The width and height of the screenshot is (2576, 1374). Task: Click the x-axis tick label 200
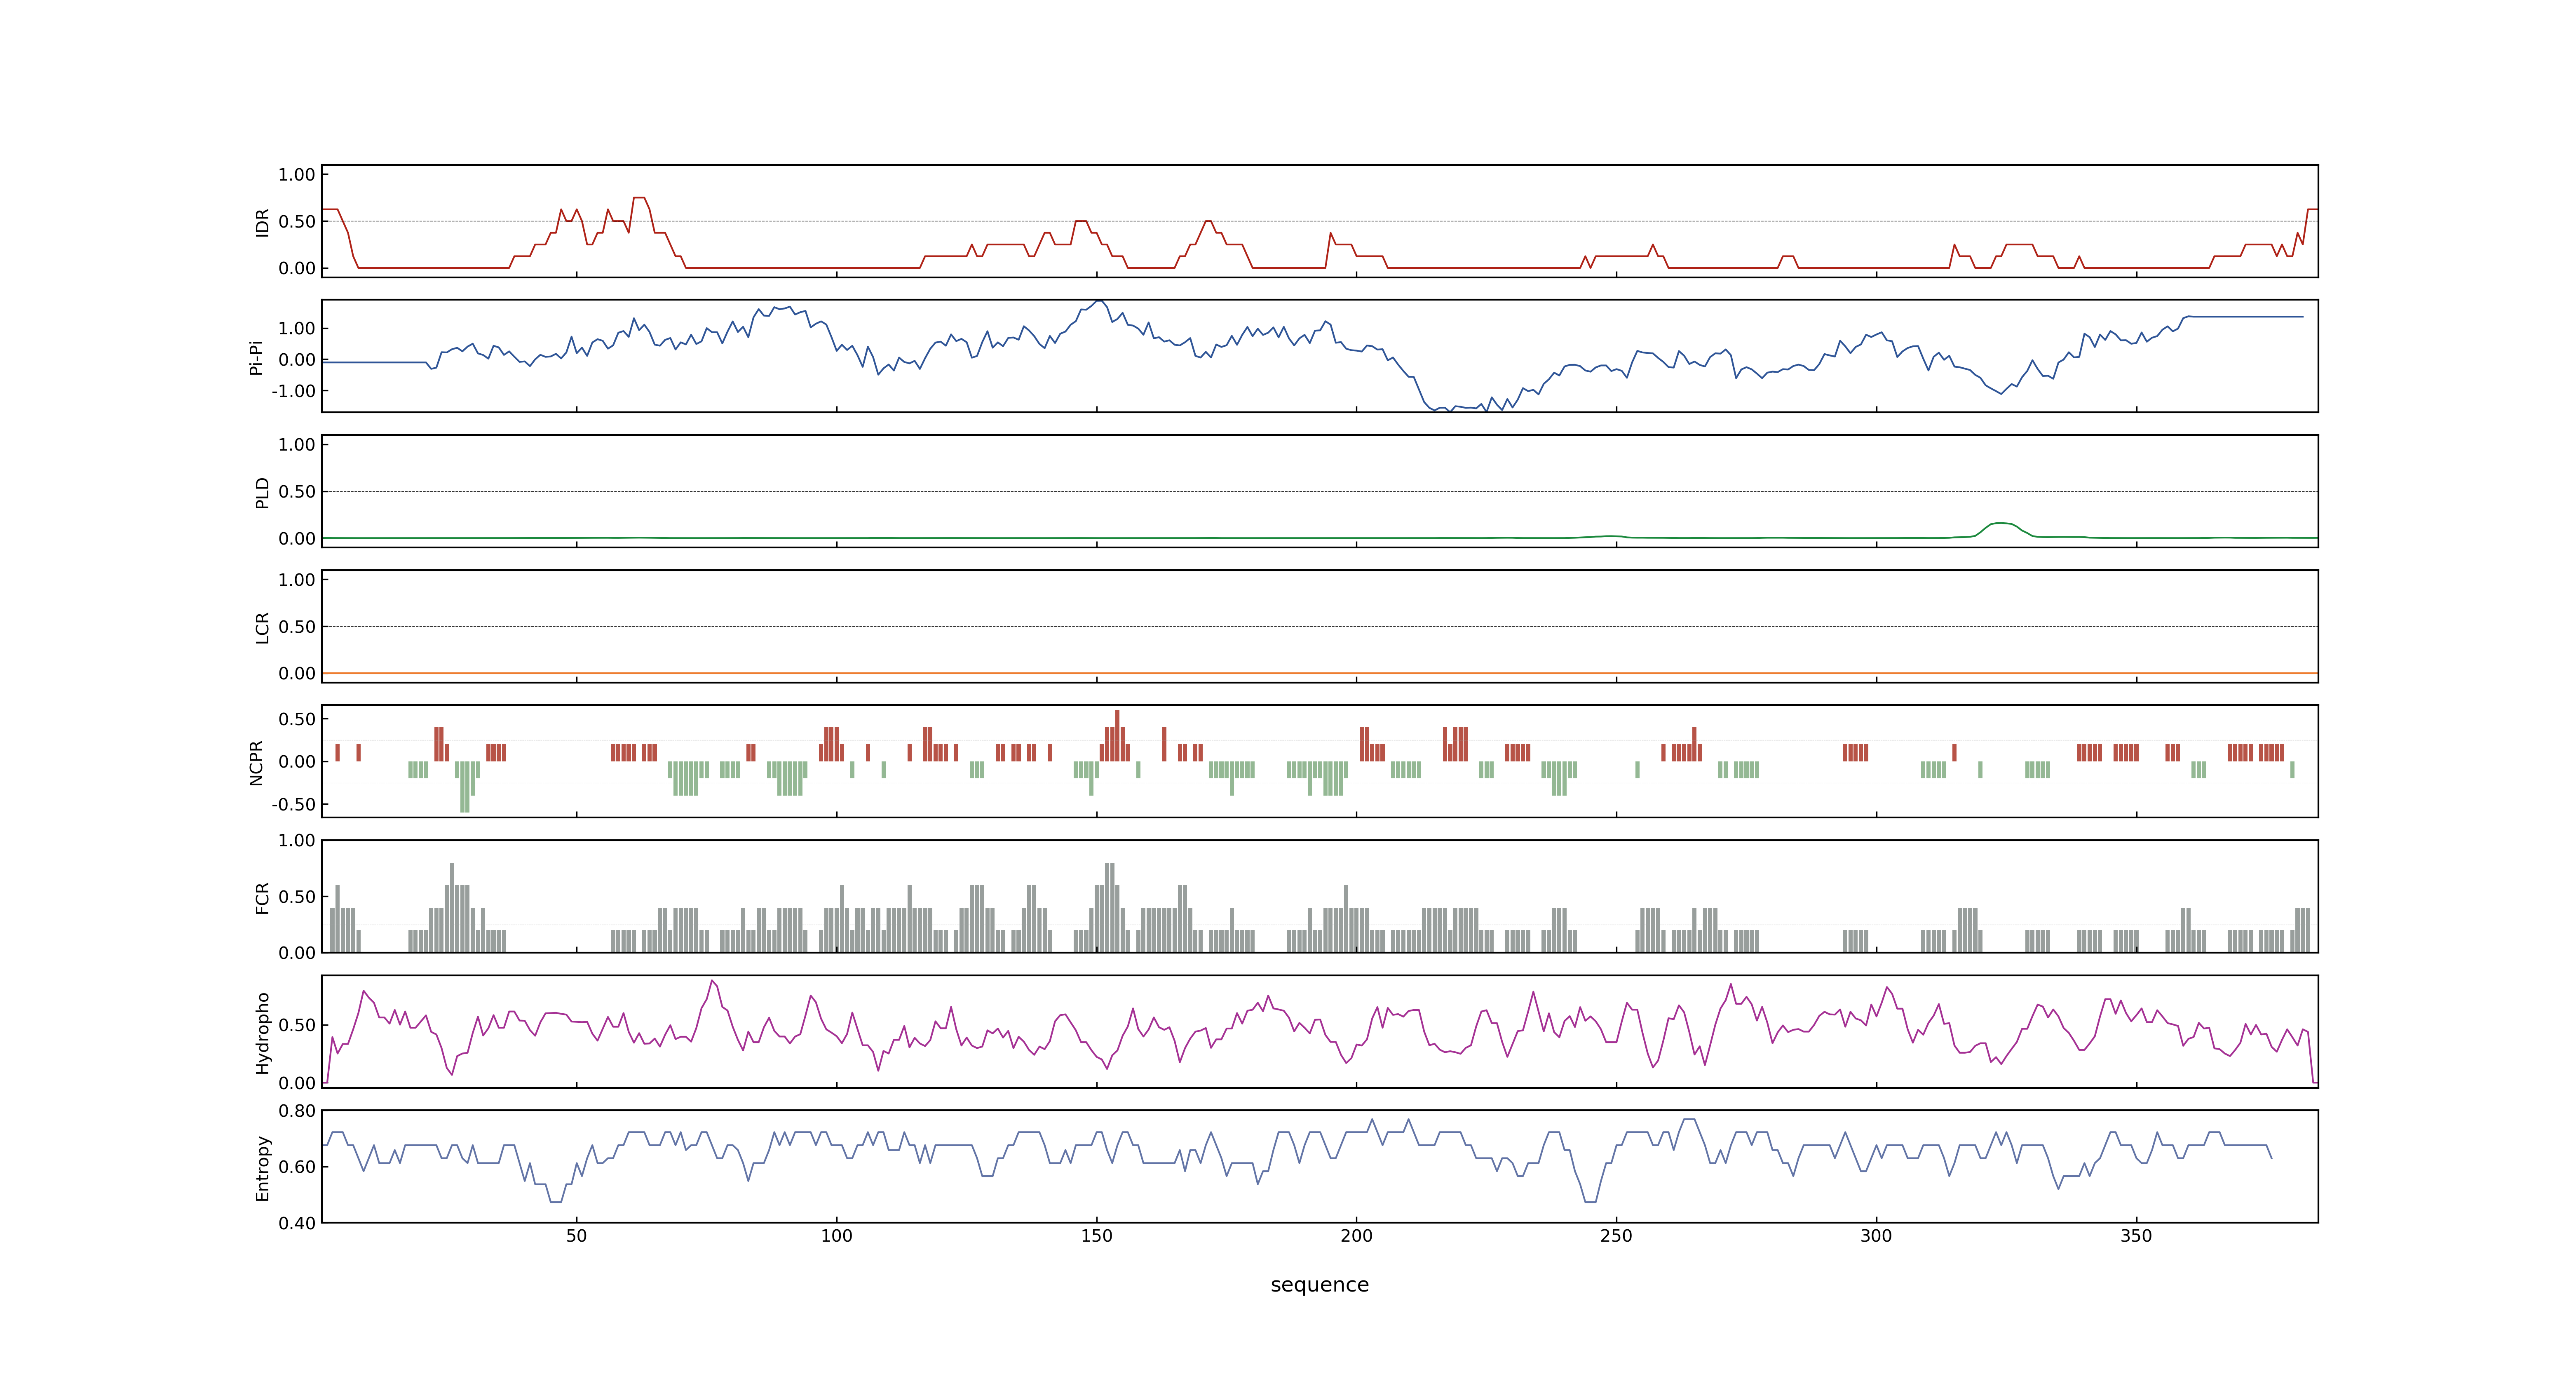pos(1356,1236)
